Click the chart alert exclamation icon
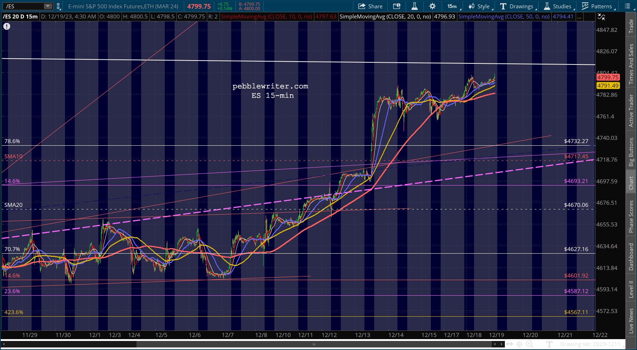The height and width of the screenshot is (350, 637). pos(7,26)
